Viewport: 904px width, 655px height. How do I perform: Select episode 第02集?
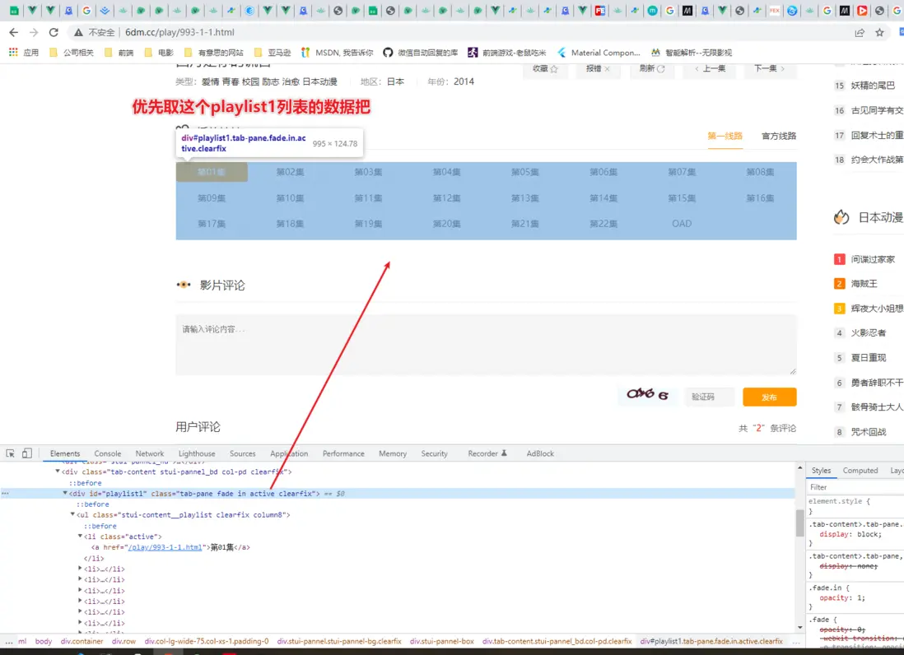point(290,172)
